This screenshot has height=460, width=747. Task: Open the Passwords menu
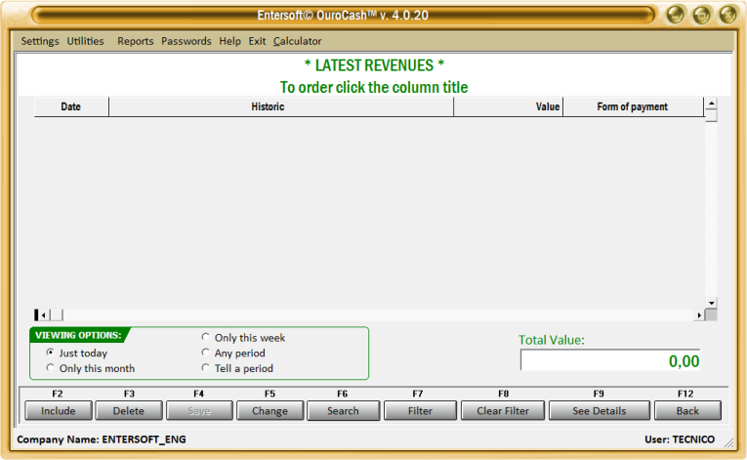coord(187,41)
